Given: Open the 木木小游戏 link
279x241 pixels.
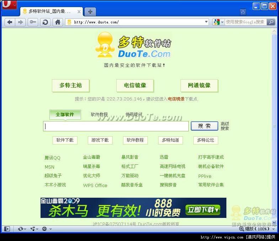Looking at the screenshot, I should click(x=55, y=185).
